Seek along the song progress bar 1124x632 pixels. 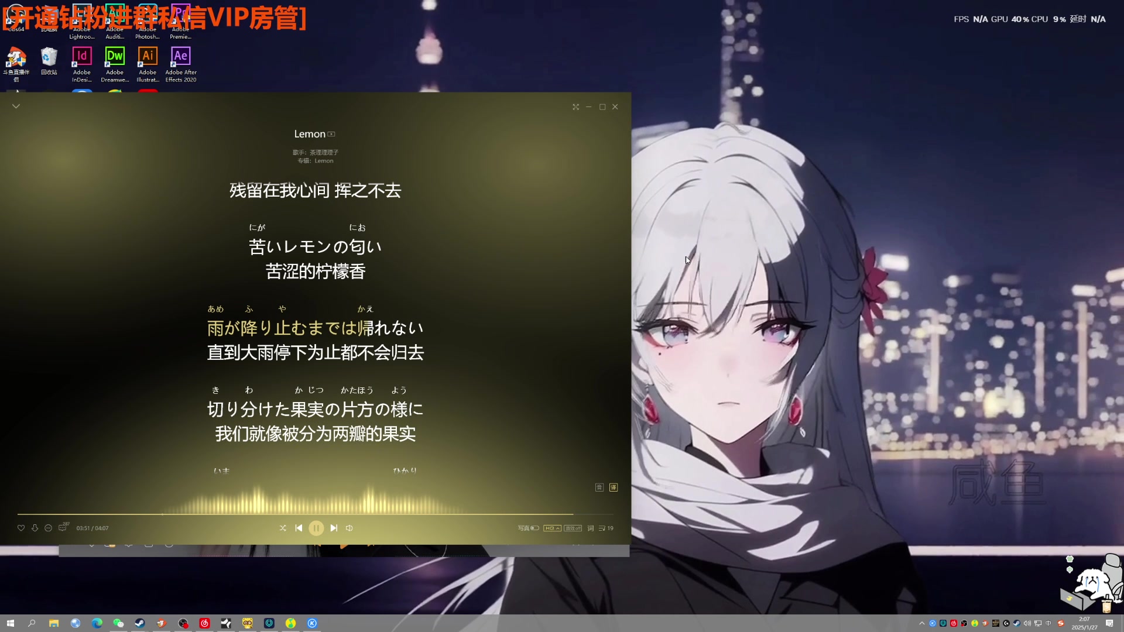click(316, 514)
